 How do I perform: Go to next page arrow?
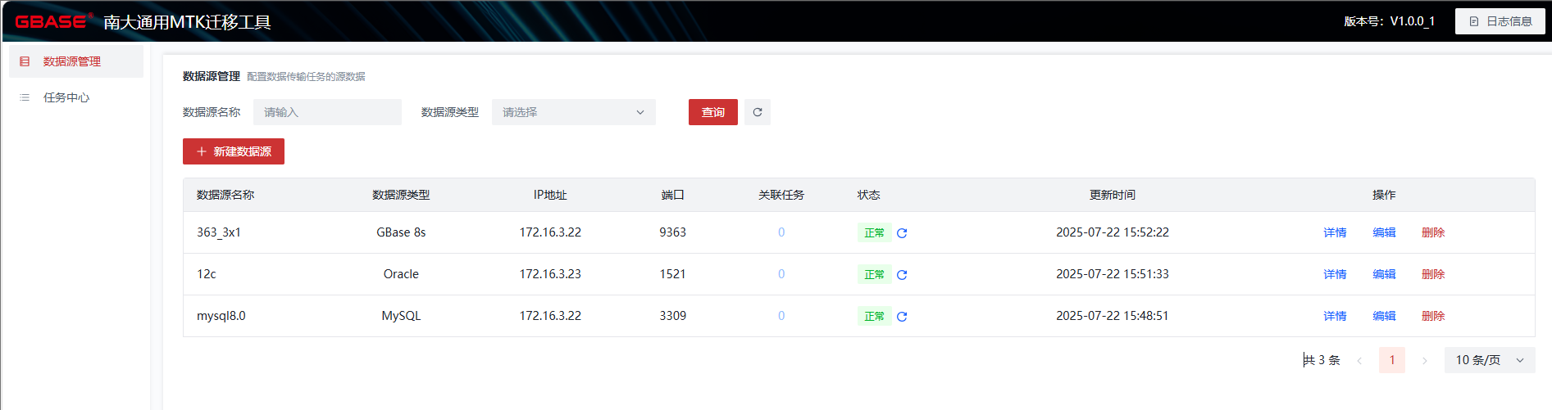[1425, 361]
